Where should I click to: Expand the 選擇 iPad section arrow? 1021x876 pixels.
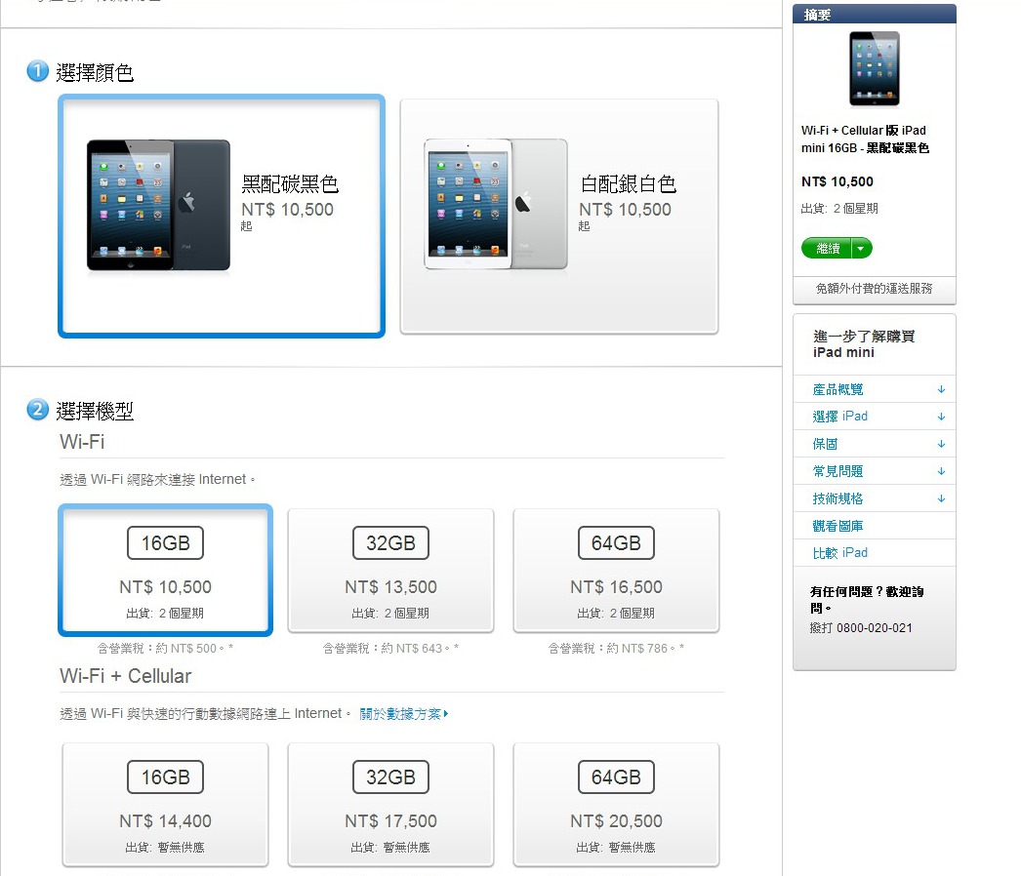click(941, 417)
